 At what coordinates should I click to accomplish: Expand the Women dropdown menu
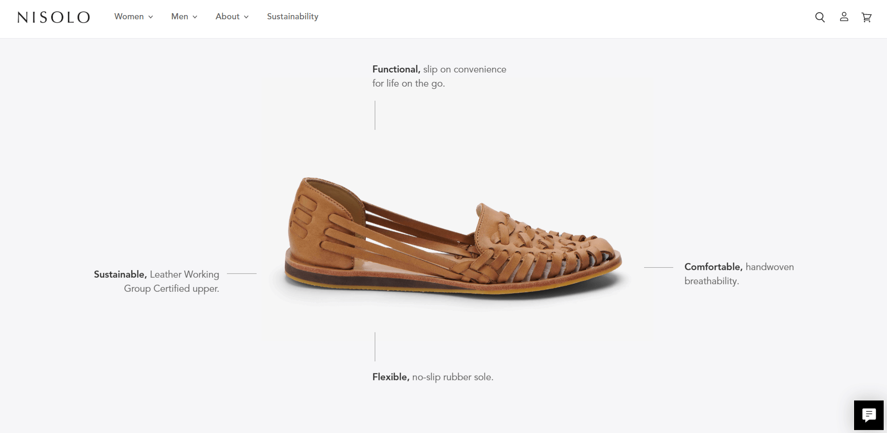point(151,16)
